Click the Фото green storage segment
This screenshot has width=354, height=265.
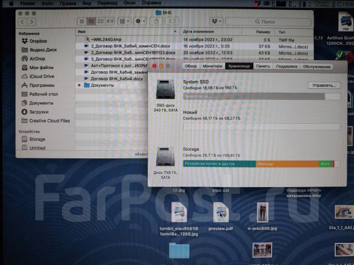point(325,164)
